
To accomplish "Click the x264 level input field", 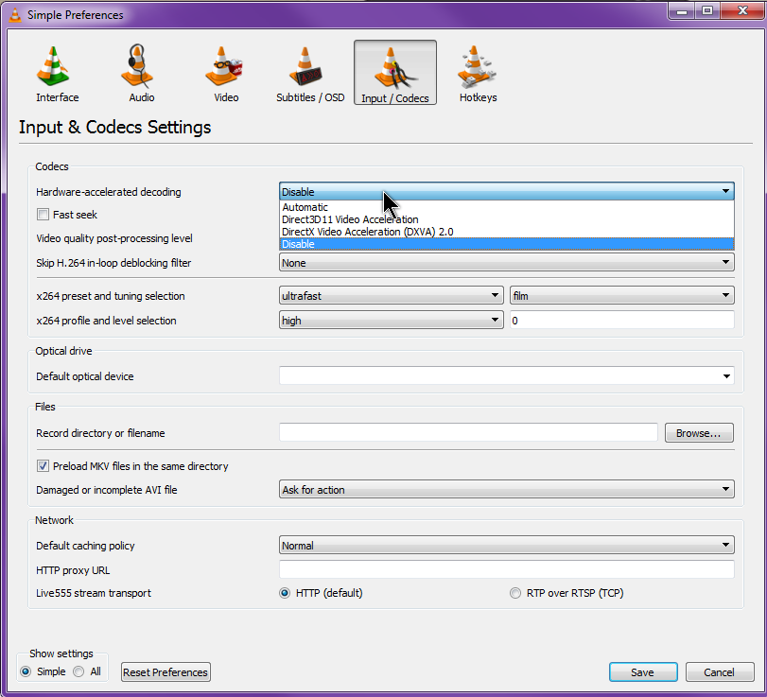I will click(x=621, y=320).
